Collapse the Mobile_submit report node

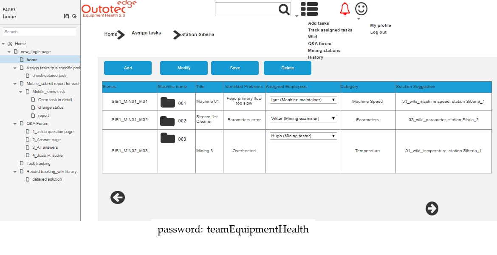click(15, 84)
